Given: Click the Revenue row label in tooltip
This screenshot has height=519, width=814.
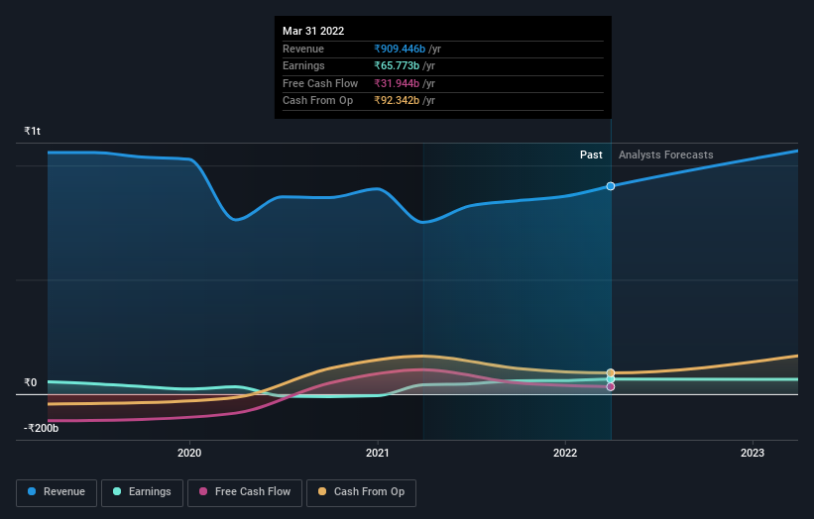Looking at the screenshot, I should point(303,49).
